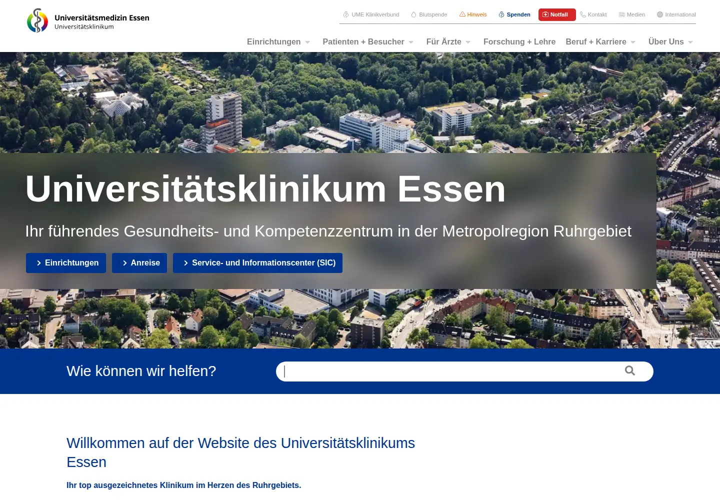
Task: Open the UME Klinikverbund link
Action: [x=375, y=14]
